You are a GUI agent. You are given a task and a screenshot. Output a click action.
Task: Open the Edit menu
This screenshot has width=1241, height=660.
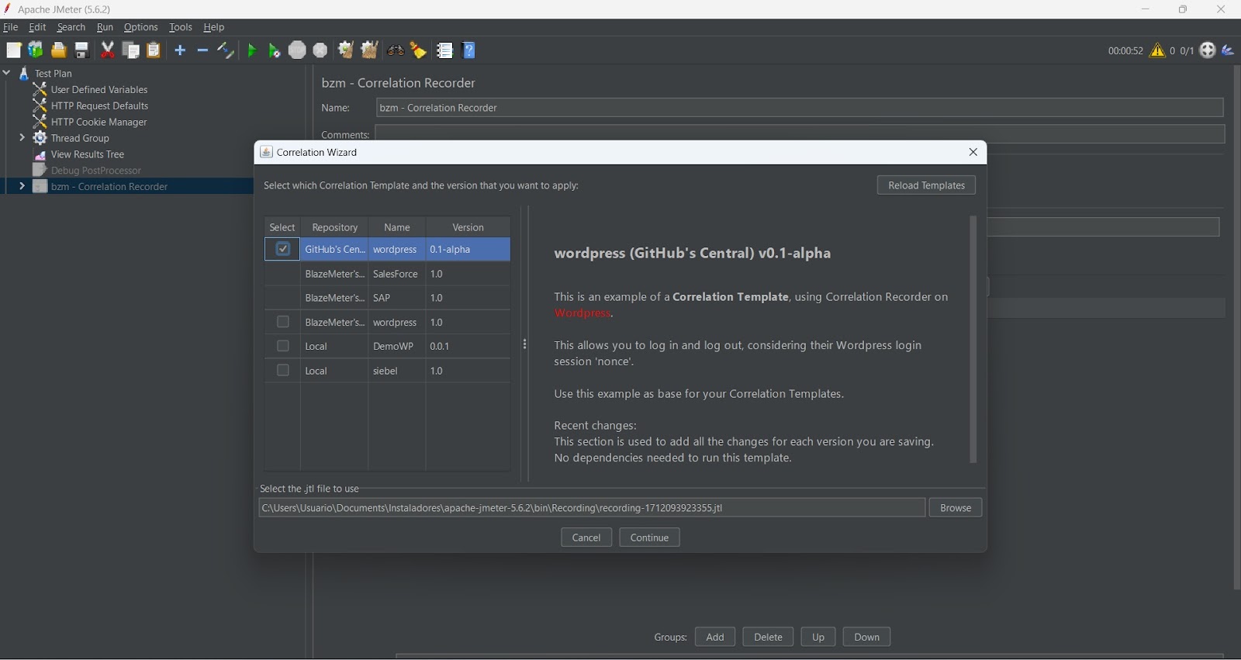pos(37,27)
